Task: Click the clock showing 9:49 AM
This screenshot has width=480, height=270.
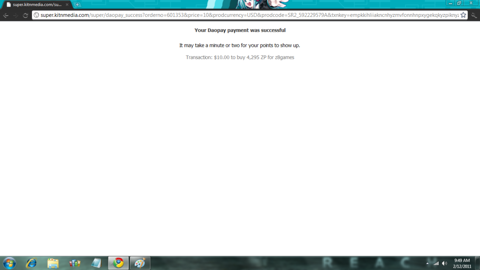Action: [462, 263]
